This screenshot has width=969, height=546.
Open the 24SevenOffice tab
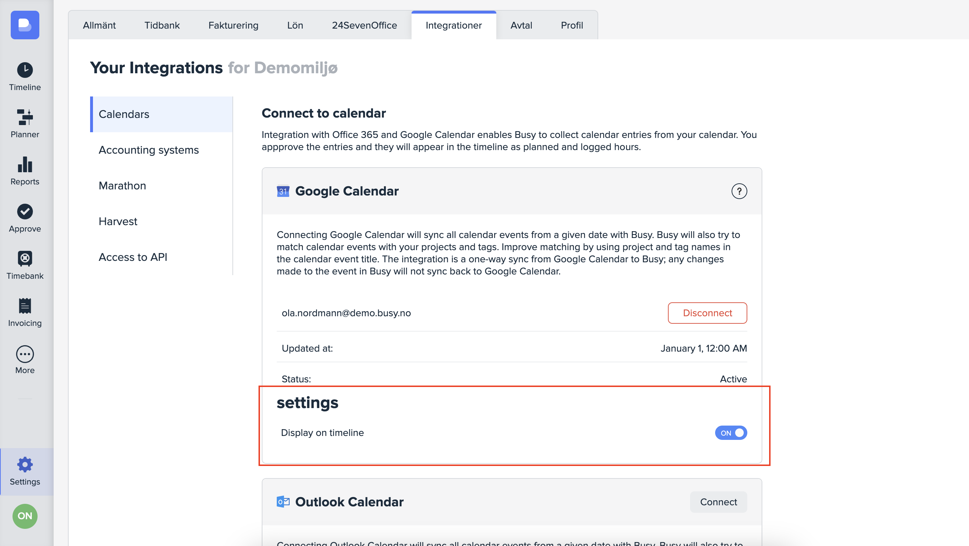364,25
